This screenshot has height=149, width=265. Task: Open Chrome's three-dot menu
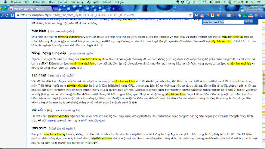click(261, 15)
